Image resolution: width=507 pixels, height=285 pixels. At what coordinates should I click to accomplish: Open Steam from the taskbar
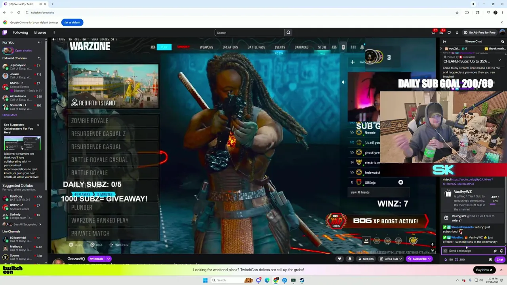tap(302, 280)
